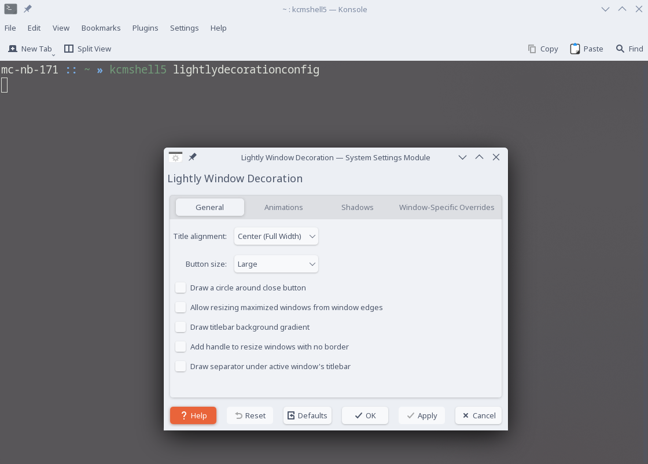Click the orange Help button

coord(193,415)
